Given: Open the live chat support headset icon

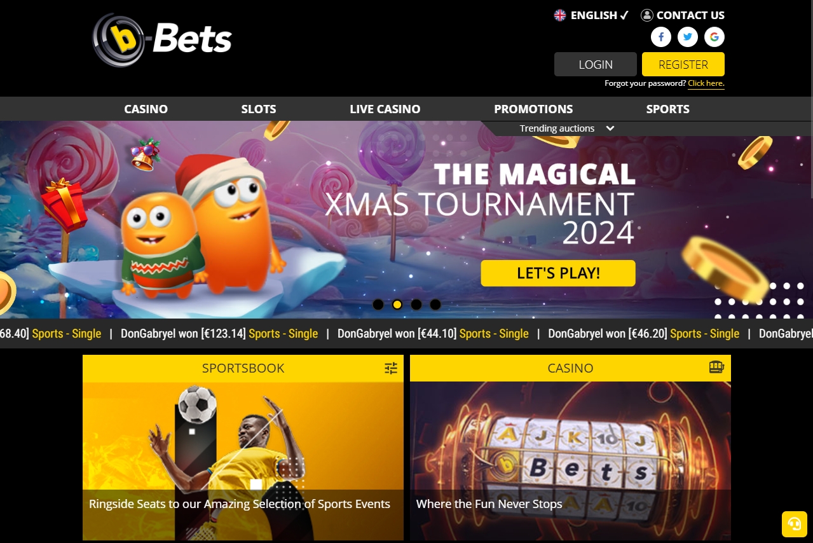Looking at the screenshot, I should 794,524.
